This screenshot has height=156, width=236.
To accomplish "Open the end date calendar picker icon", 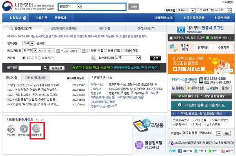I will coord(84,51).
